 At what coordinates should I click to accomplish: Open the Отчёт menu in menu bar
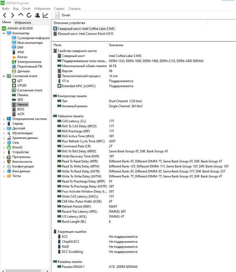point(26,9)
